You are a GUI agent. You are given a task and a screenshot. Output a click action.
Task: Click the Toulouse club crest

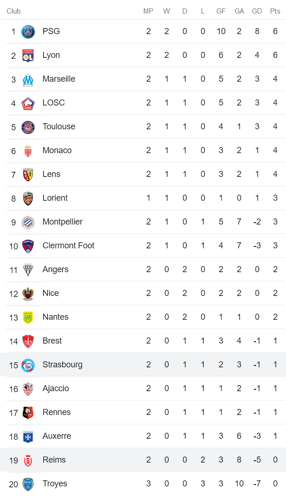[x=28, y=127]
